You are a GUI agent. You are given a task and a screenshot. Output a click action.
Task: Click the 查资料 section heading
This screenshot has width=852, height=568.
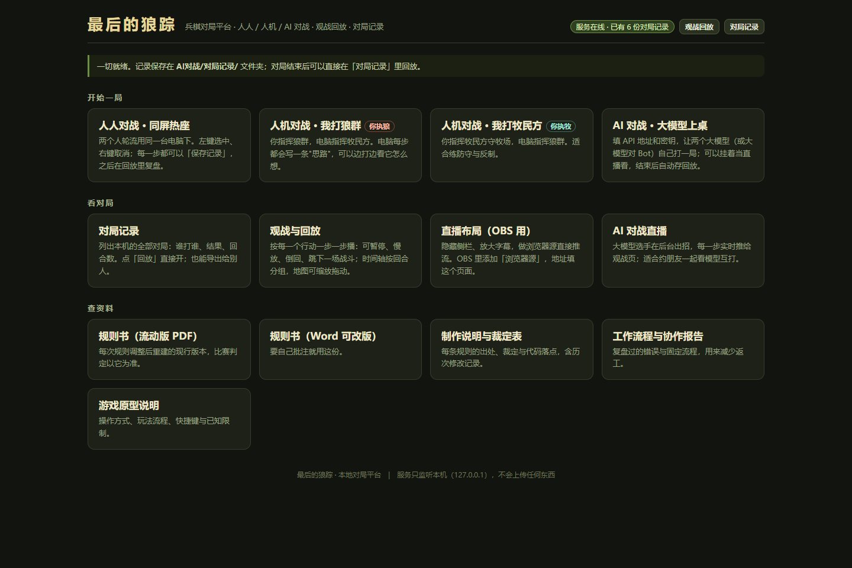click(101, 308)
